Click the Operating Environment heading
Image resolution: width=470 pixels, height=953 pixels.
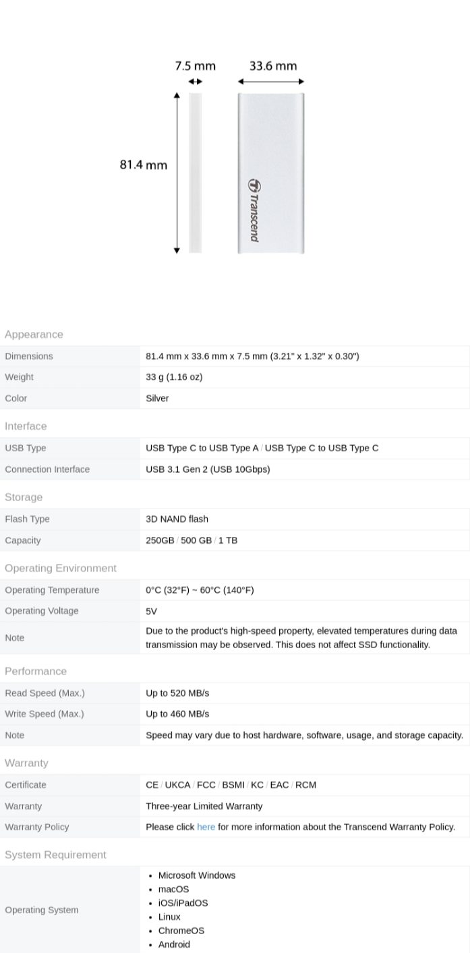pyautogui.click(x=61, y=568)
